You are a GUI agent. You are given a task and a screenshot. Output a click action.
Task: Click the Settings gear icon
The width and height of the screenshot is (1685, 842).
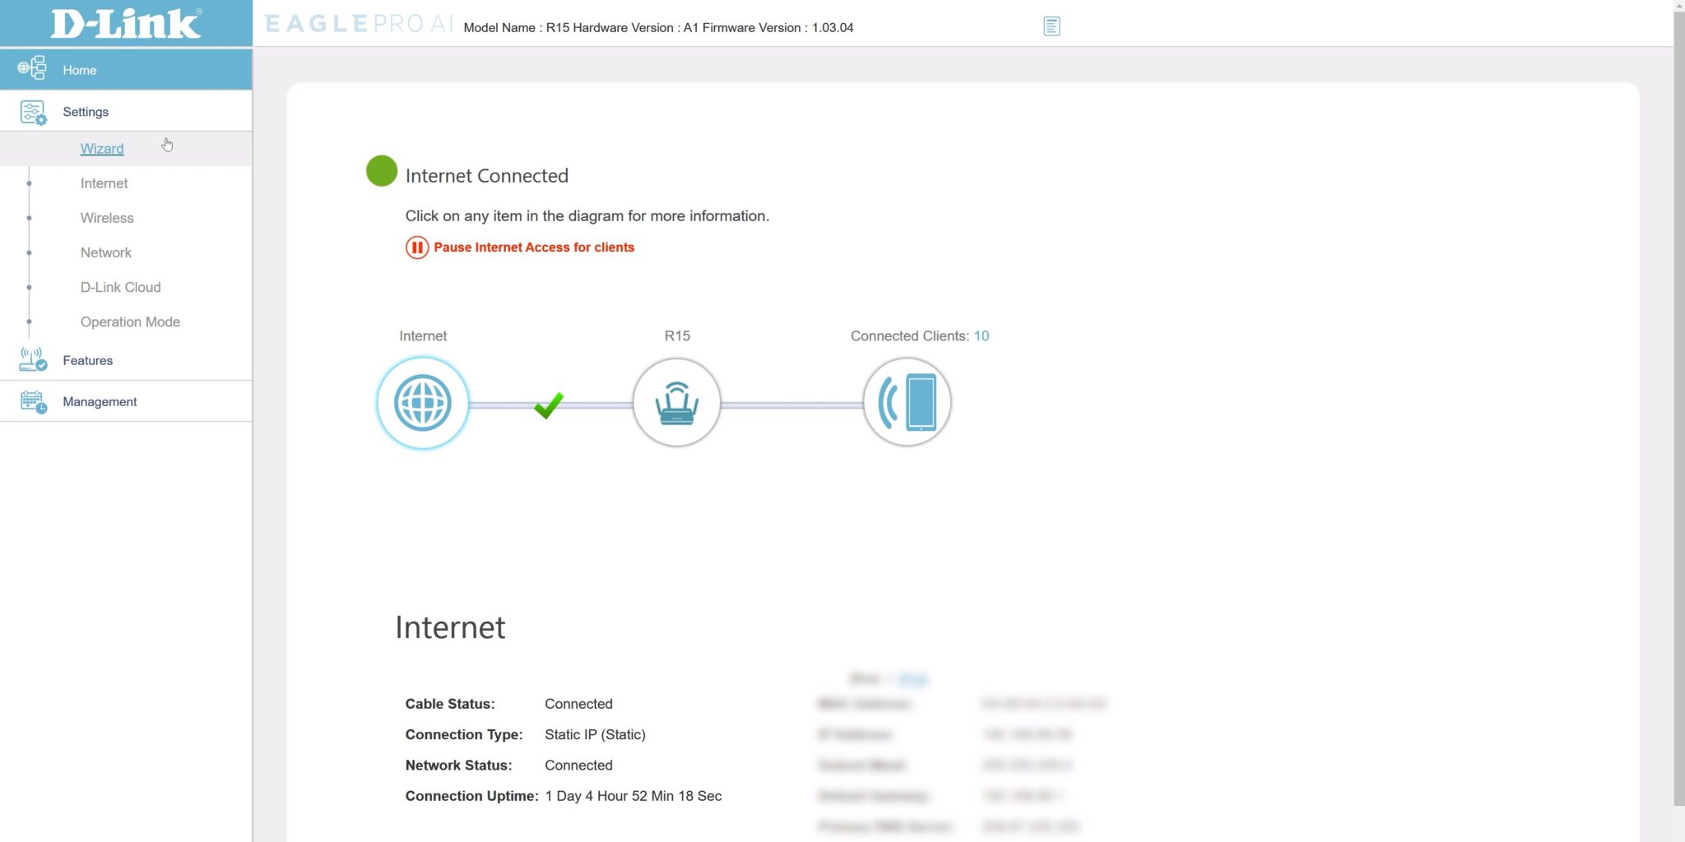pyautogui.click(x=32, y=112)
